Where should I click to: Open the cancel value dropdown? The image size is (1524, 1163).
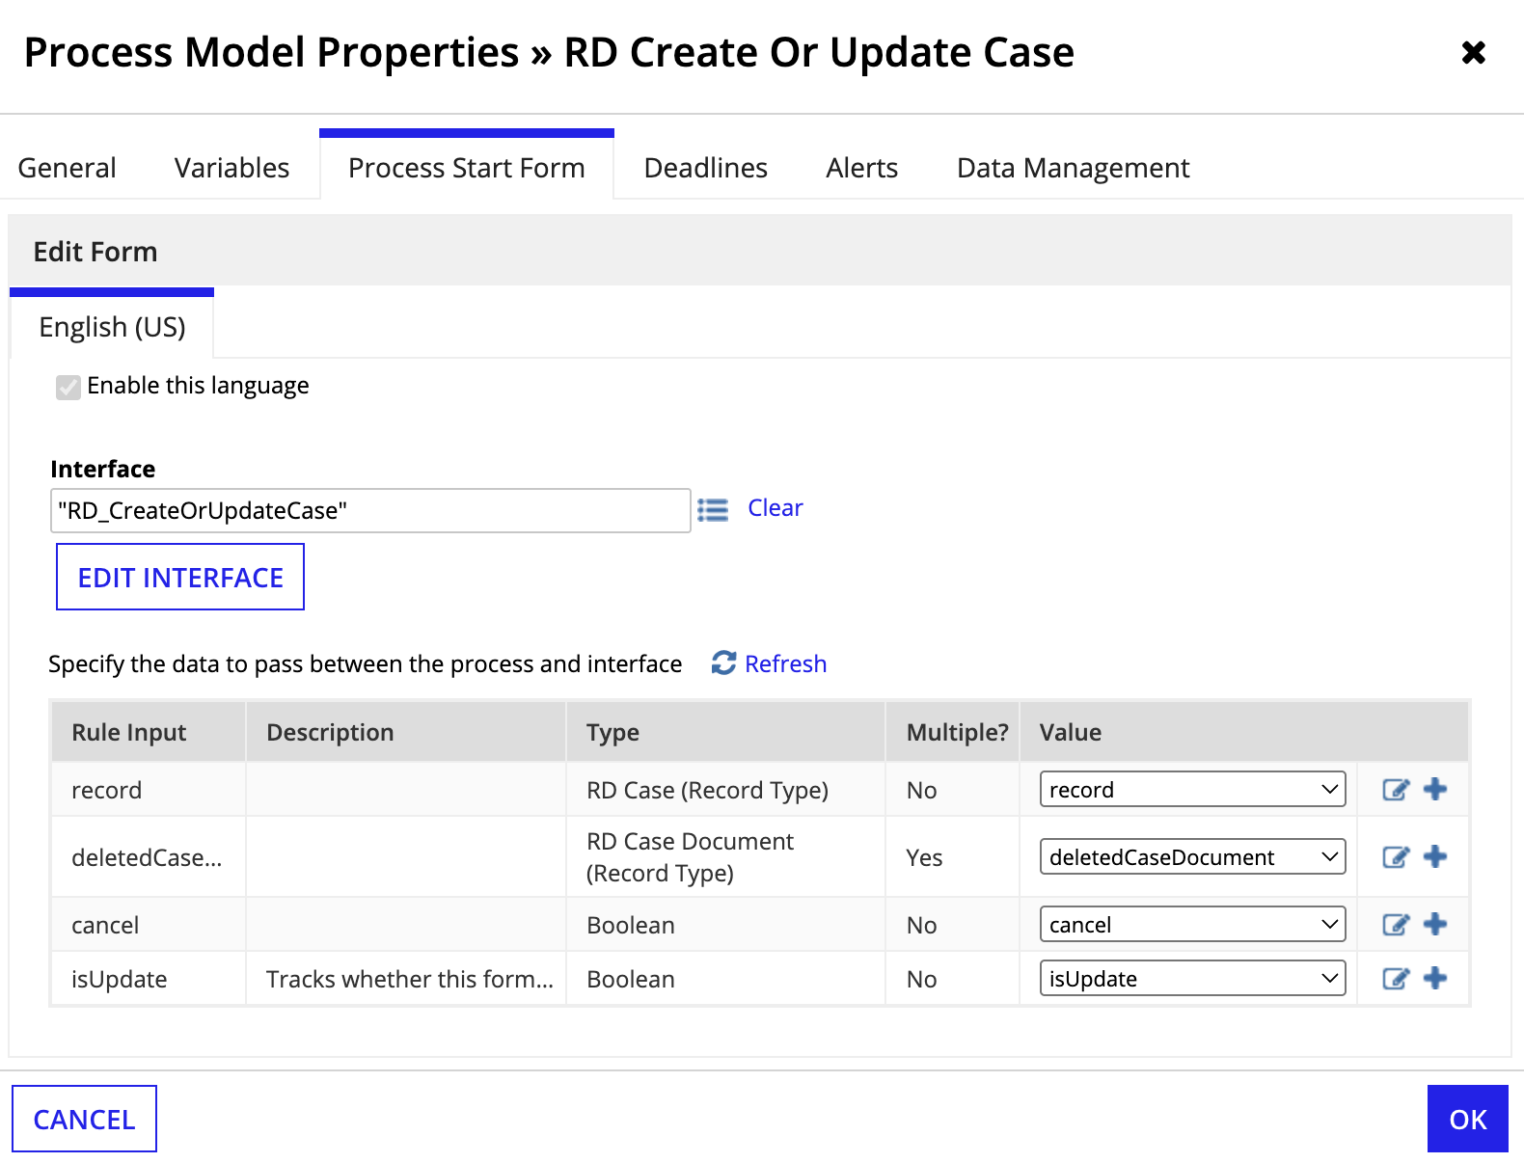1192,925
